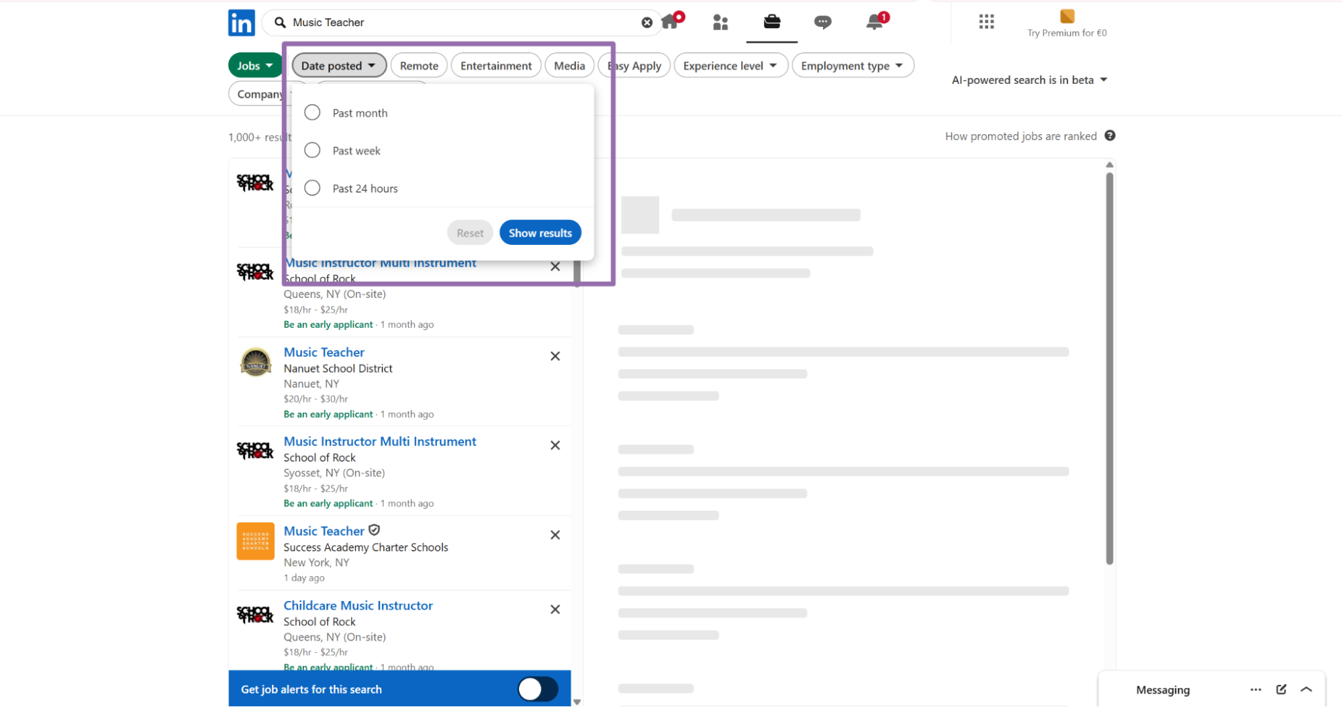Collapse the Date posted dropdown
Viewport: 1342px width, 707px height.
(x=338, y=66)
